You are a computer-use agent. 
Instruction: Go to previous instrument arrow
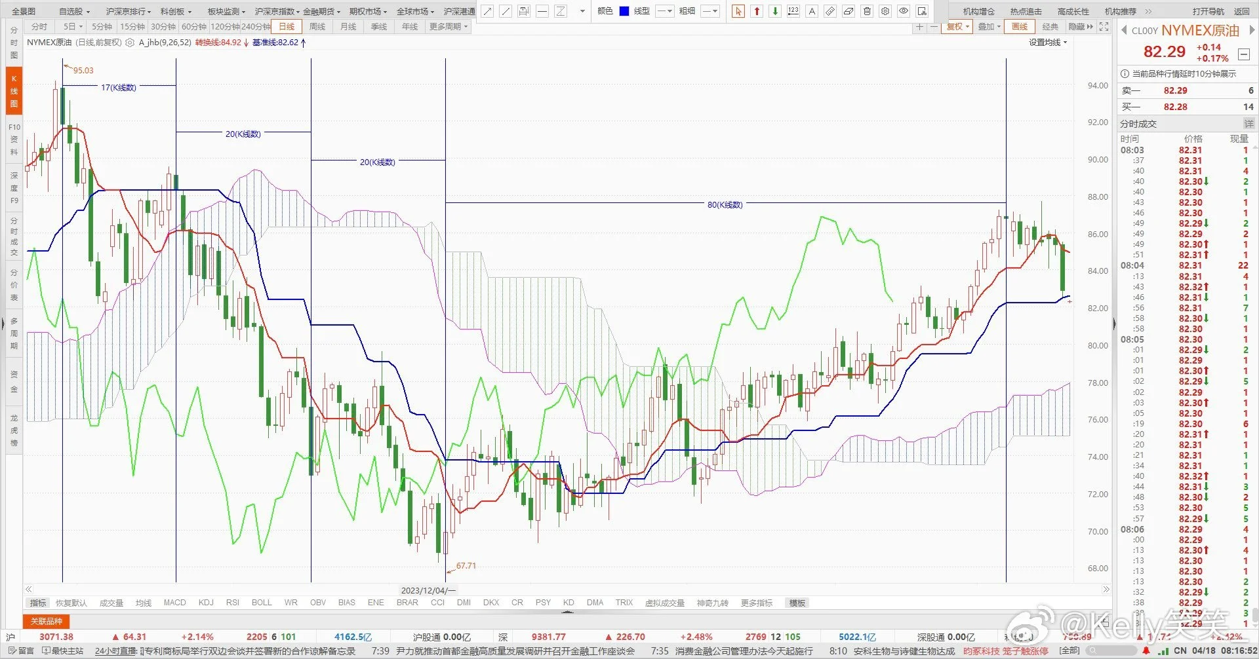[x=1124, y=30]
